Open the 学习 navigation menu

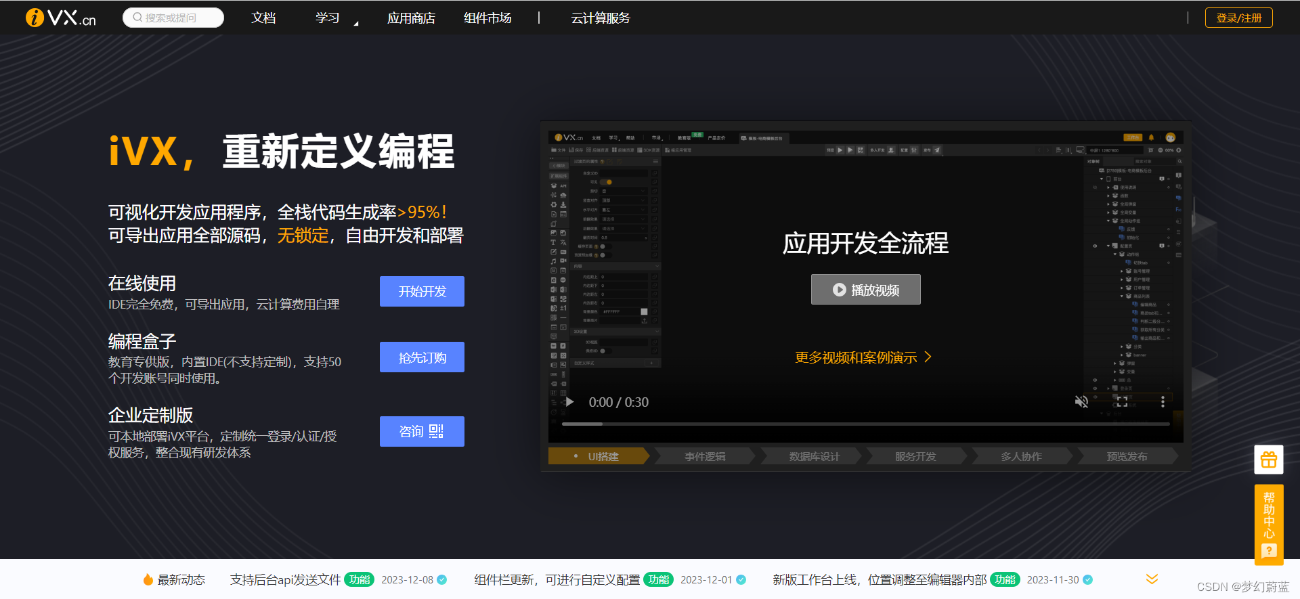click(328, 18)
